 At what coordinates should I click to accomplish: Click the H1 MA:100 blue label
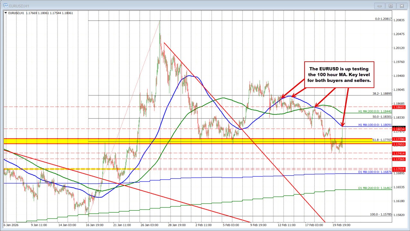coord(375,125)
